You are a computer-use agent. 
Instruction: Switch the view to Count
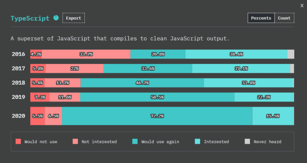pyautogui.click(x=284, y=18)
